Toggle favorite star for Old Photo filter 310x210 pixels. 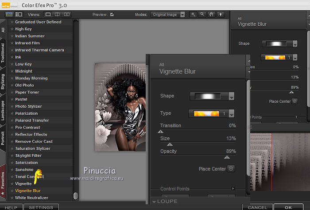[x=12, y=85]
